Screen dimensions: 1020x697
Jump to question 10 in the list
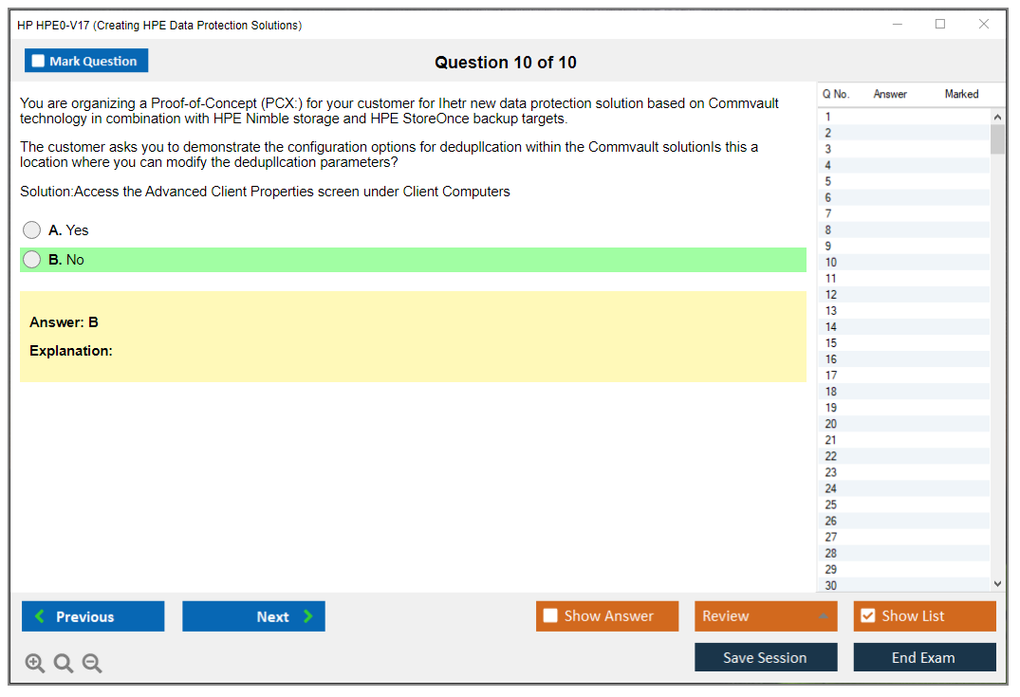pyautogui.click(x=831, y=263)
